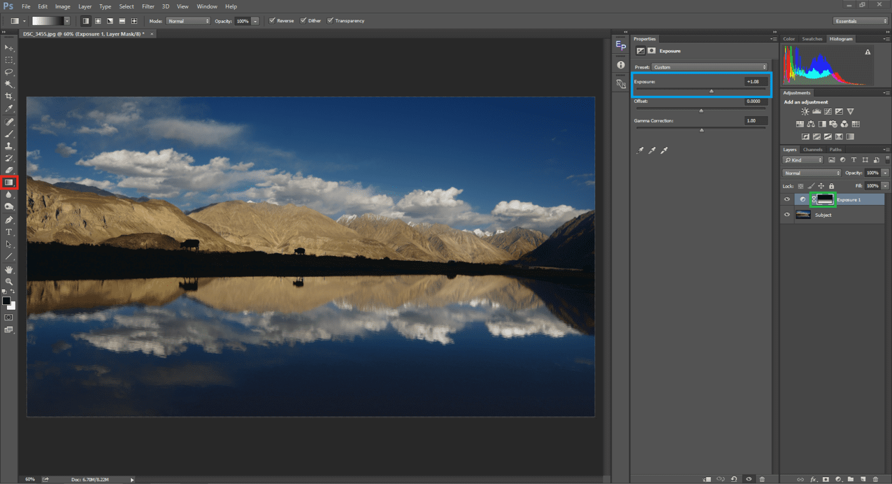Open the Info panel icon
Image resolution: width=892 pixels, height=484 pixels.
point(621,65)
